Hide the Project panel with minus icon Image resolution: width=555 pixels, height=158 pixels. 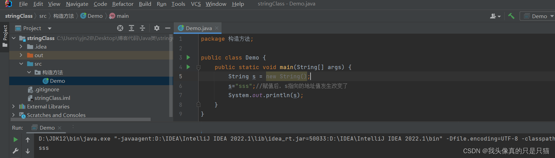(168, 28)
